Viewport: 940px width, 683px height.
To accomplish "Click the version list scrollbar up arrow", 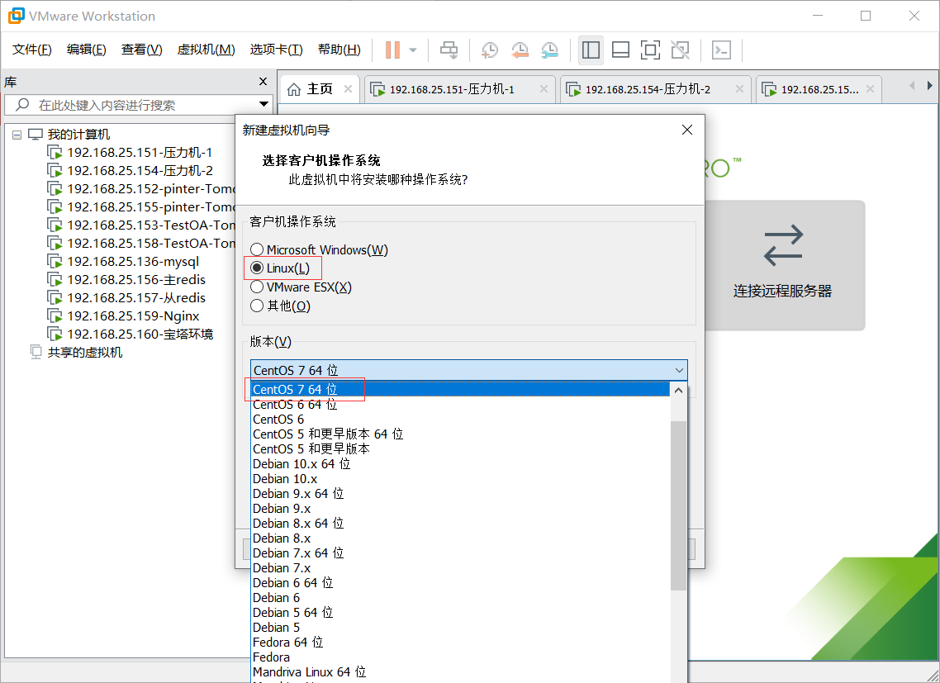I will [679, 391].
